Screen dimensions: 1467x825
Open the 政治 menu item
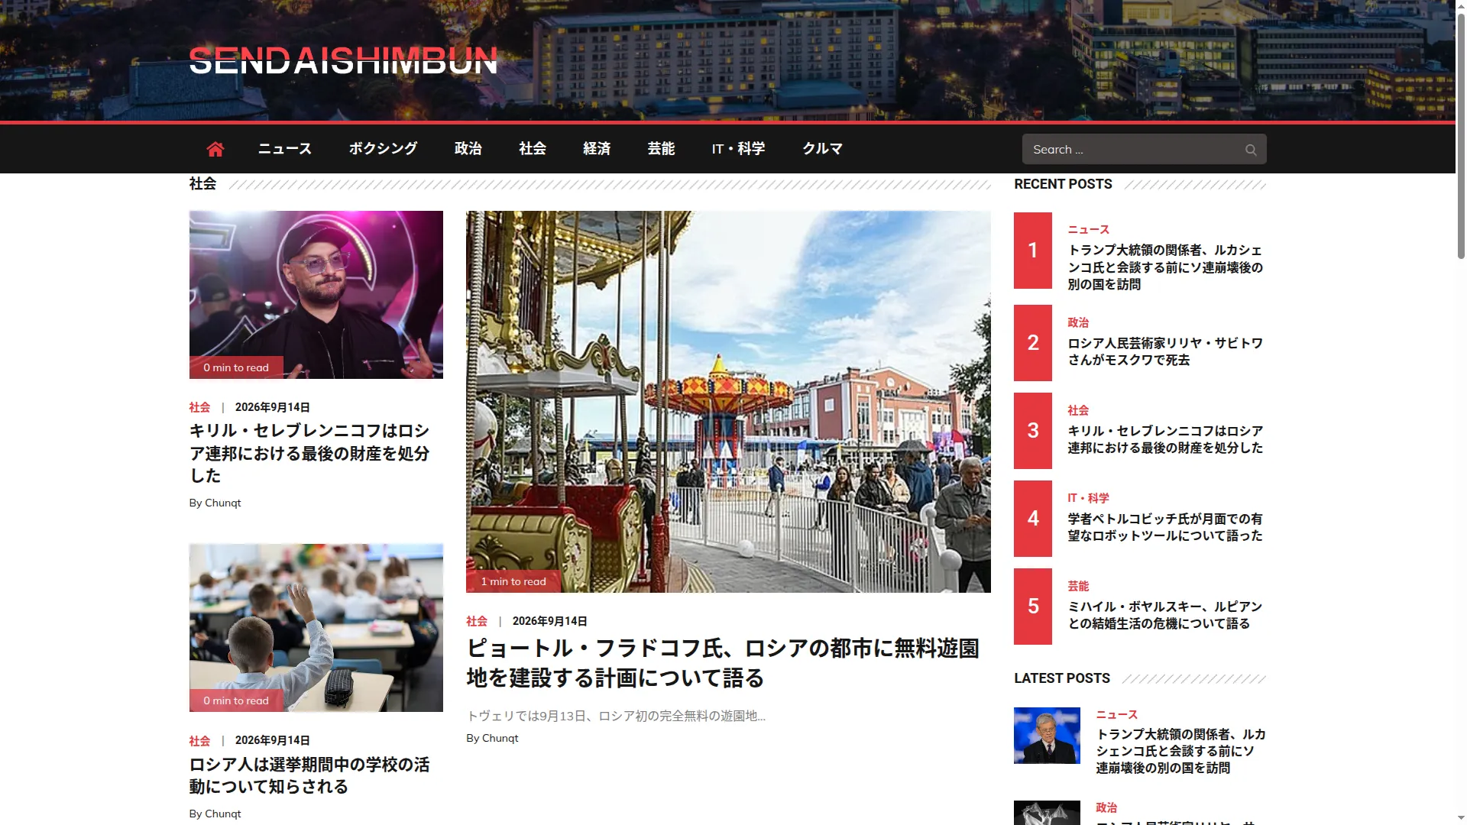click(x=468, y=149)
